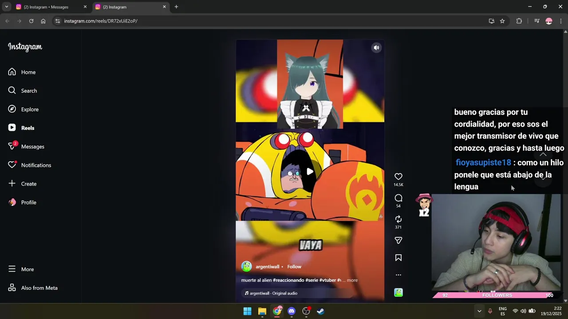568x319 pixels.
Task: Click the chat username fioyasupiste18
Action: [483, 163]
